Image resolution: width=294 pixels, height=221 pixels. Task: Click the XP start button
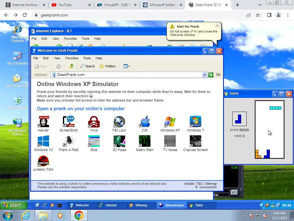14,205
